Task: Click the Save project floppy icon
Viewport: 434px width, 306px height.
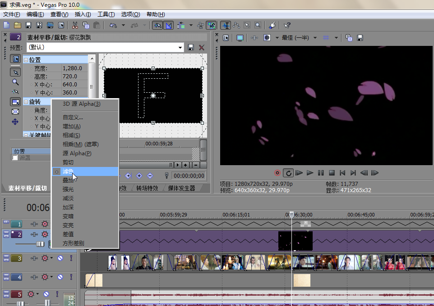Action: point(28,25)
